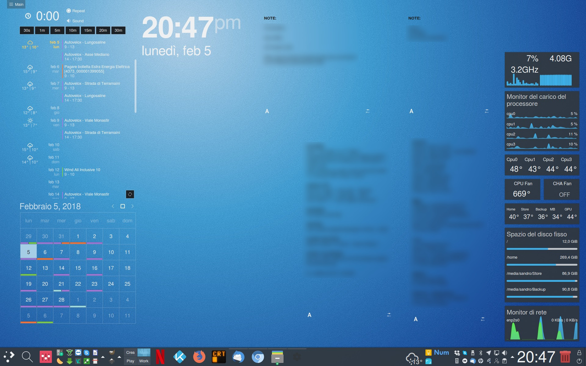Jump to today with calendar square button
The image size is (586, 366).
coord(123,206)
